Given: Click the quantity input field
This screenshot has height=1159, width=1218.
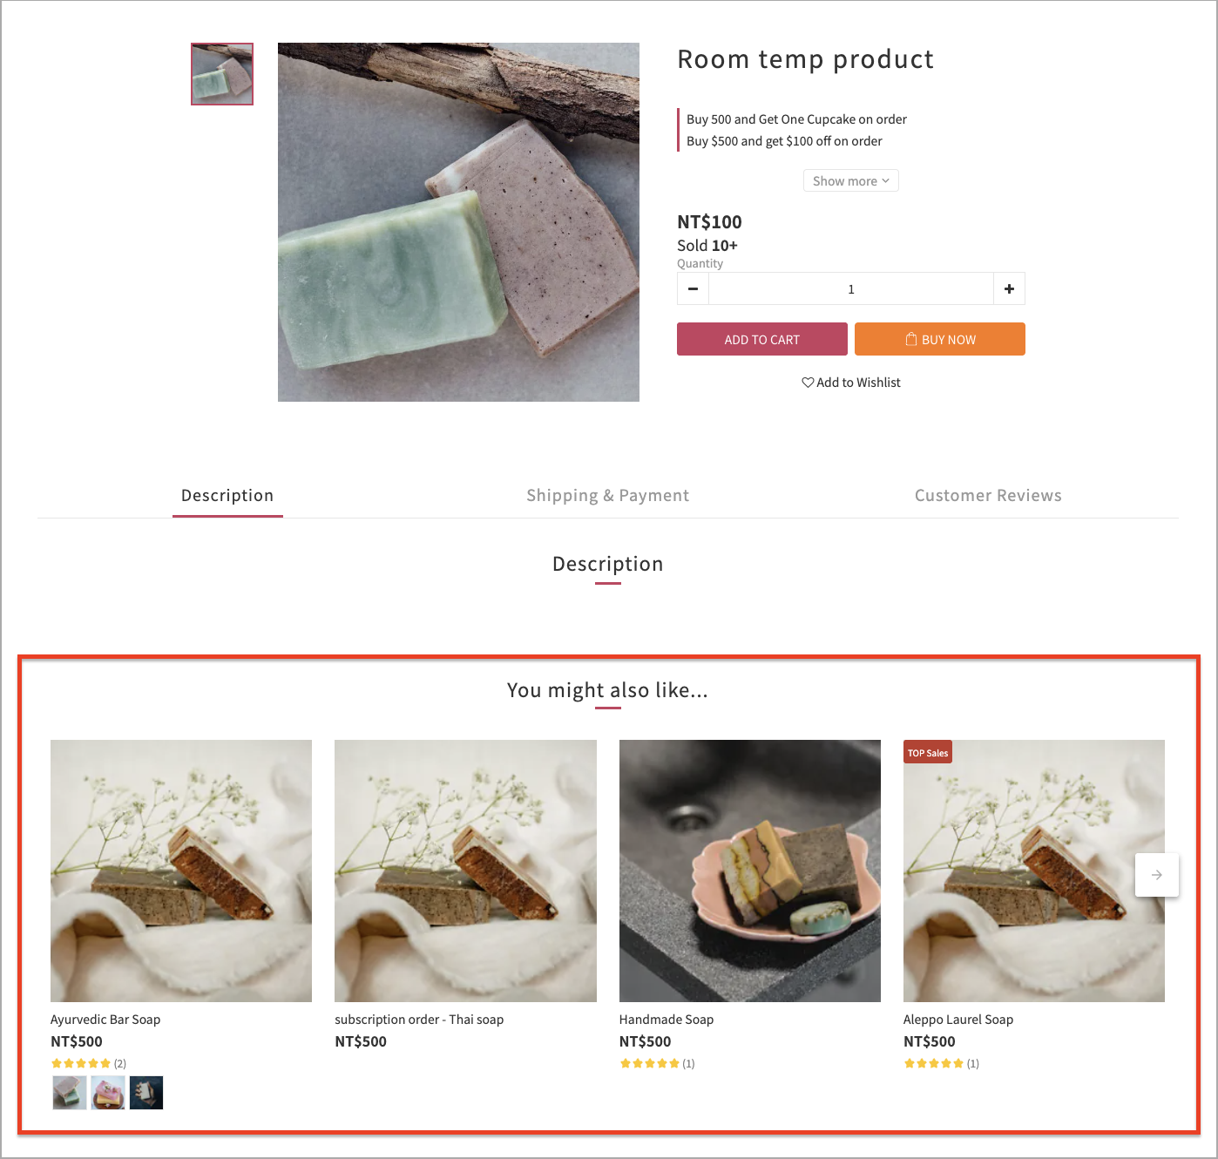Looking at the screenshot, I should 851,288.
